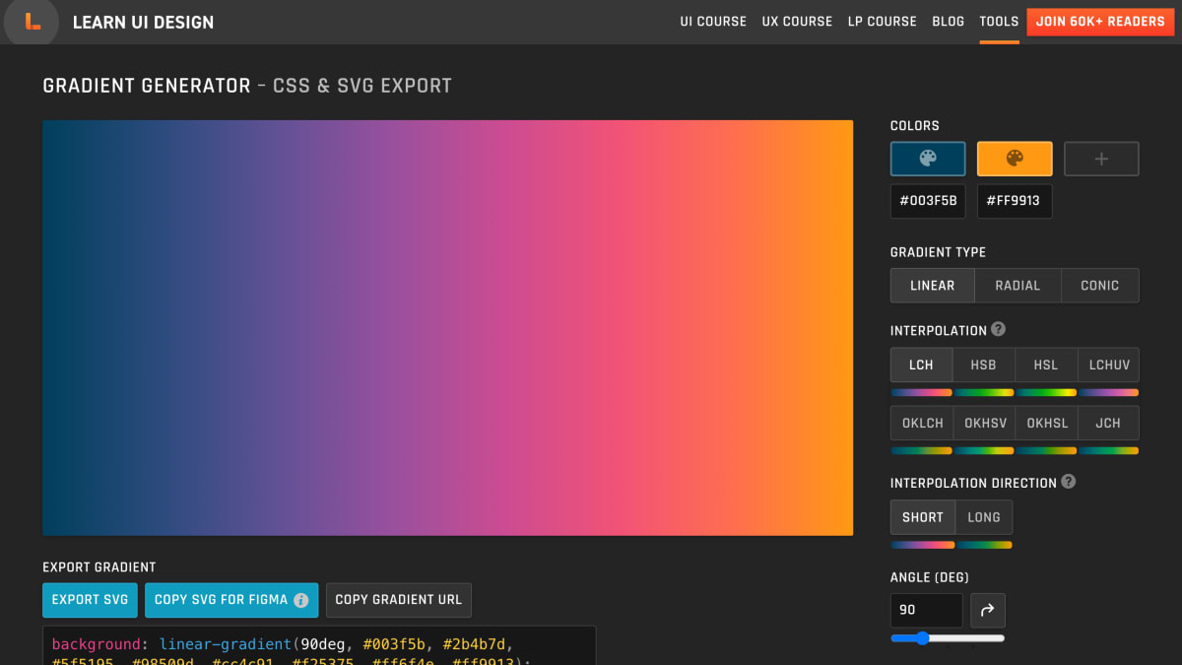Open UI COURSE nav item
This screenshot has height=665, width=1182.
tap(713, 22)
